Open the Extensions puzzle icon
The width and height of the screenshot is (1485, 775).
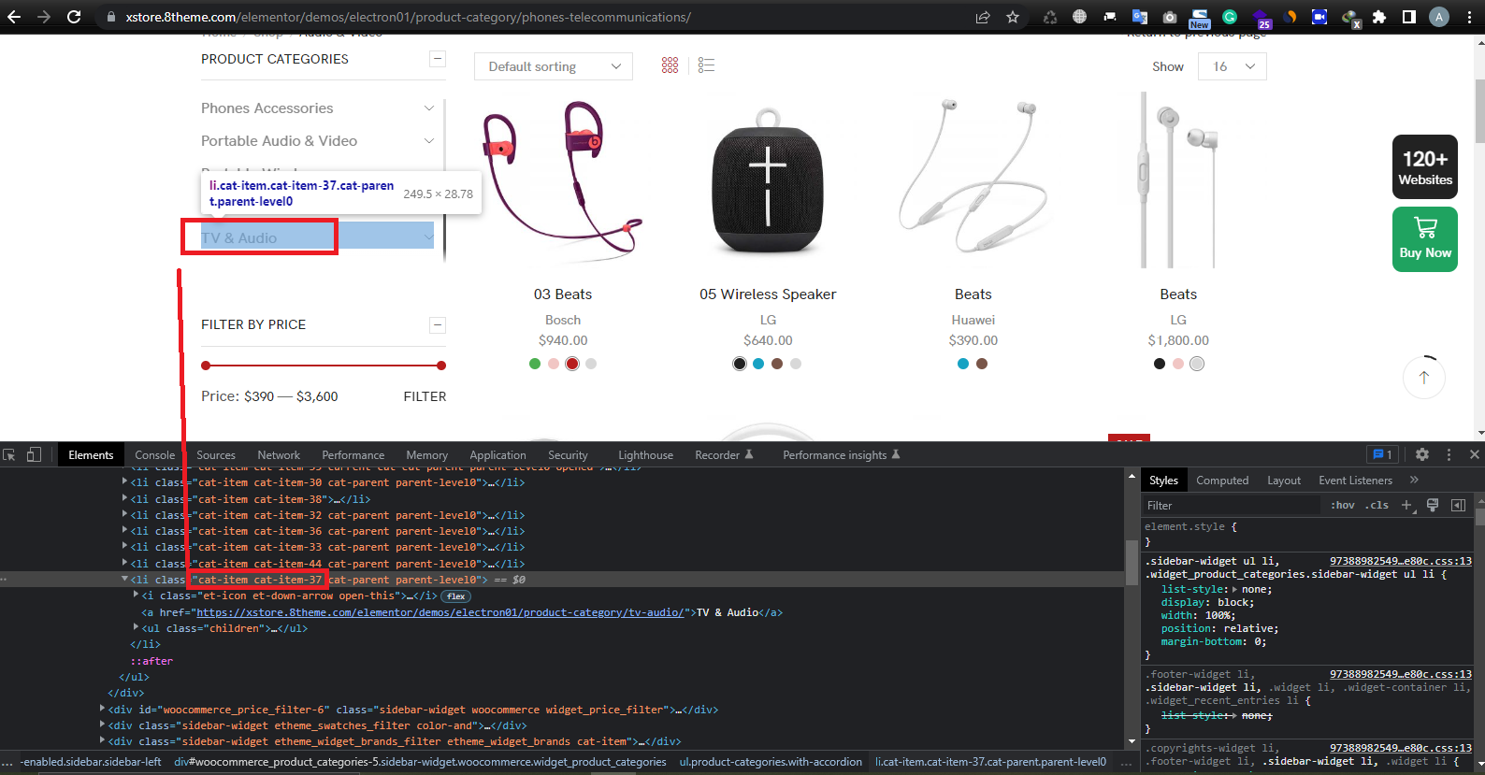pos(1379,17)
